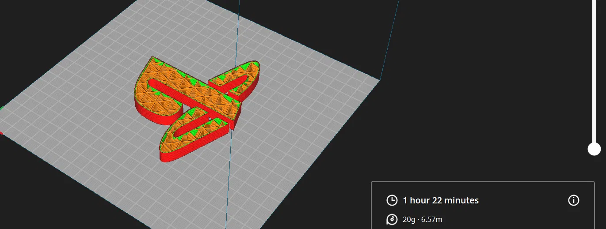The height and width of the screenshot is (229, 606).
Task: Select the '20g · 6.57m' material usage text
Action: [423, 219]
